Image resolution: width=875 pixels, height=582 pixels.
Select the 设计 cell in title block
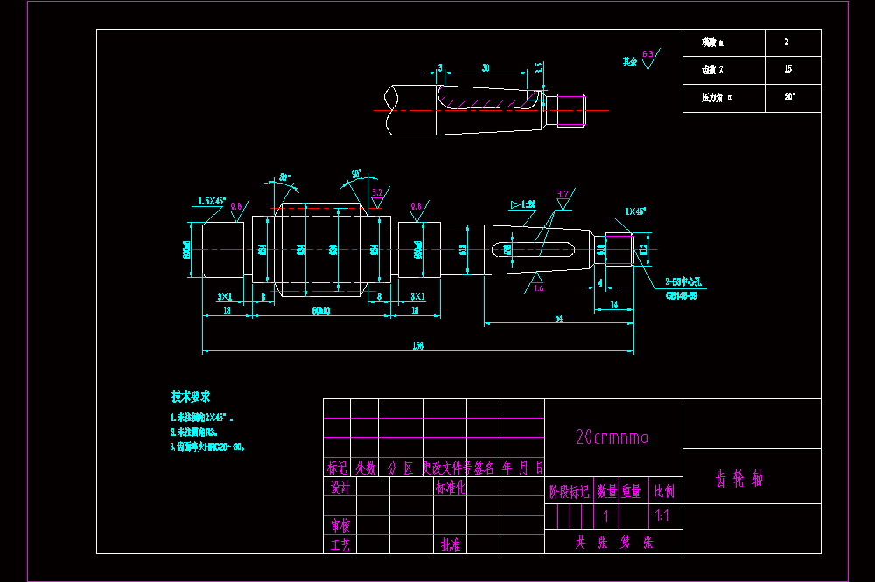pos(339,488)
